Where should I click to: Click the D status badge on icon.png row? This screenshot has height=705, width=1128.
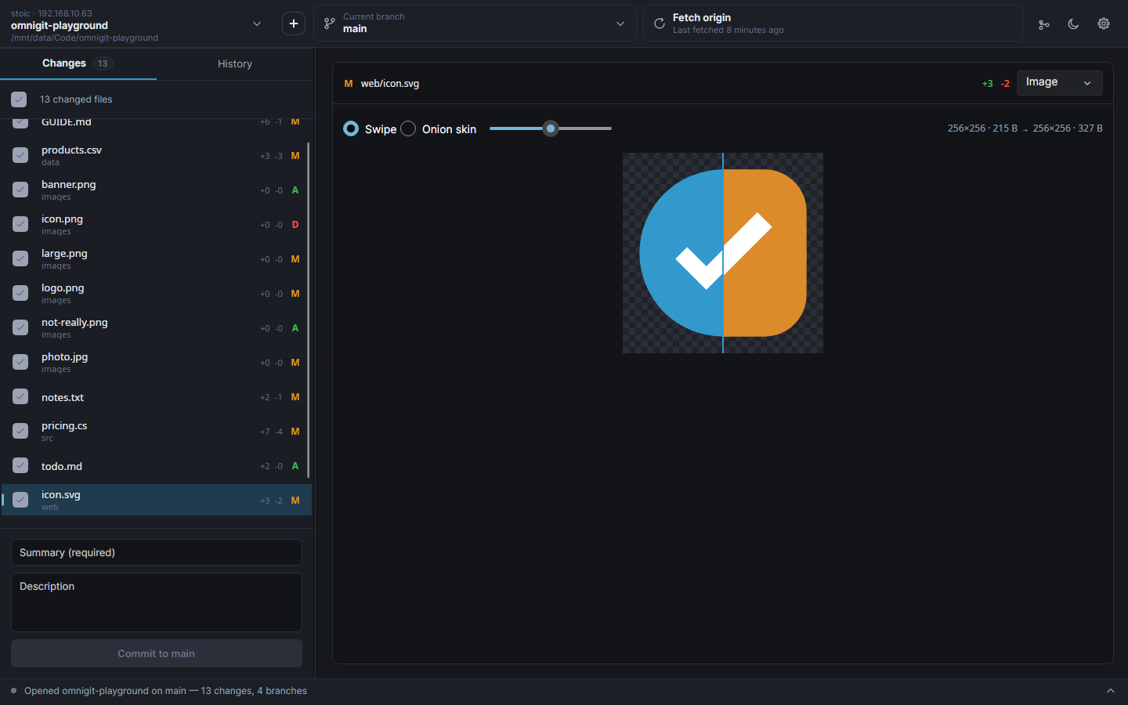click(x=295, y=225)
